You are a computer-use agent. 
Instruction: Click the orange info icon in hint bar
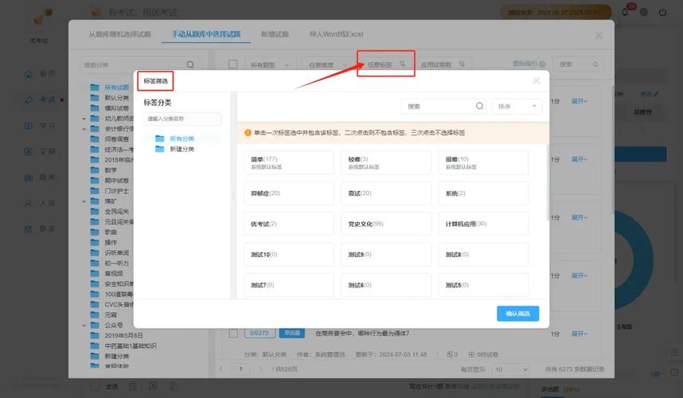248,132
